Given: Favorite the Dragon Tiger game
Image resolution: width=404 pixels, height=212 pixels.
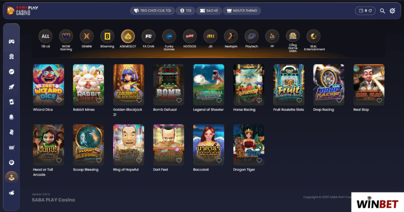Looking at the screenshot, I should tap(259, 160).
